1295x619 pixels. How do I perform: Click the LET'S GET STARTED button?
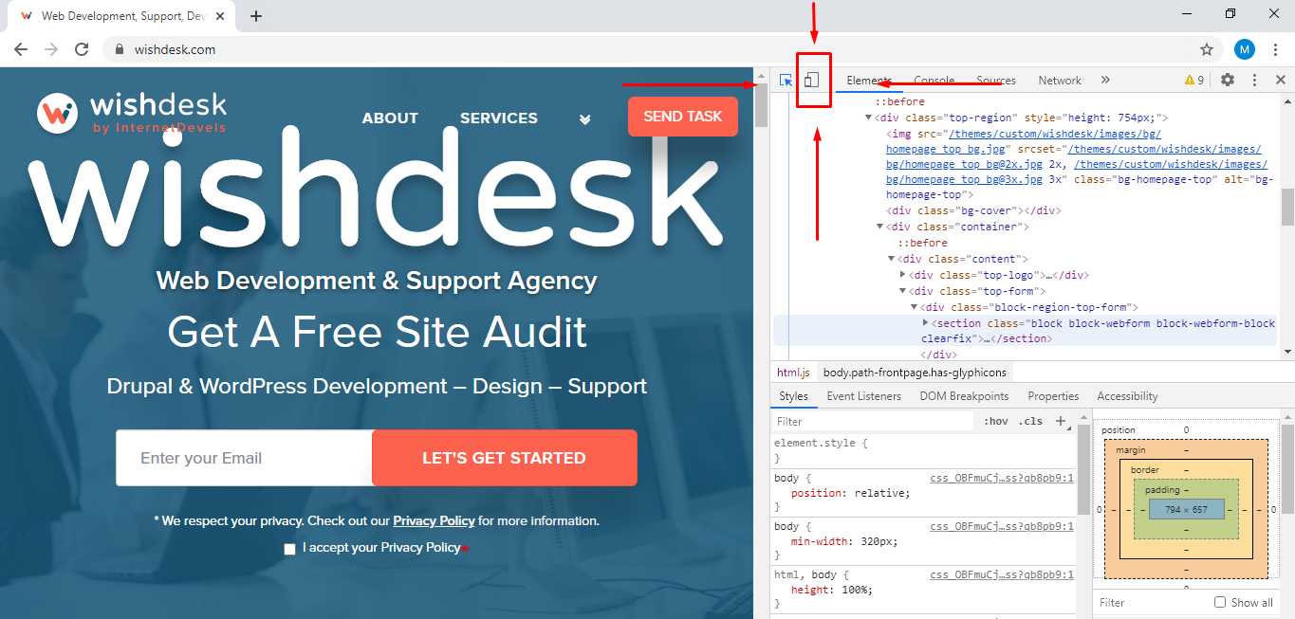pos(504,458)
